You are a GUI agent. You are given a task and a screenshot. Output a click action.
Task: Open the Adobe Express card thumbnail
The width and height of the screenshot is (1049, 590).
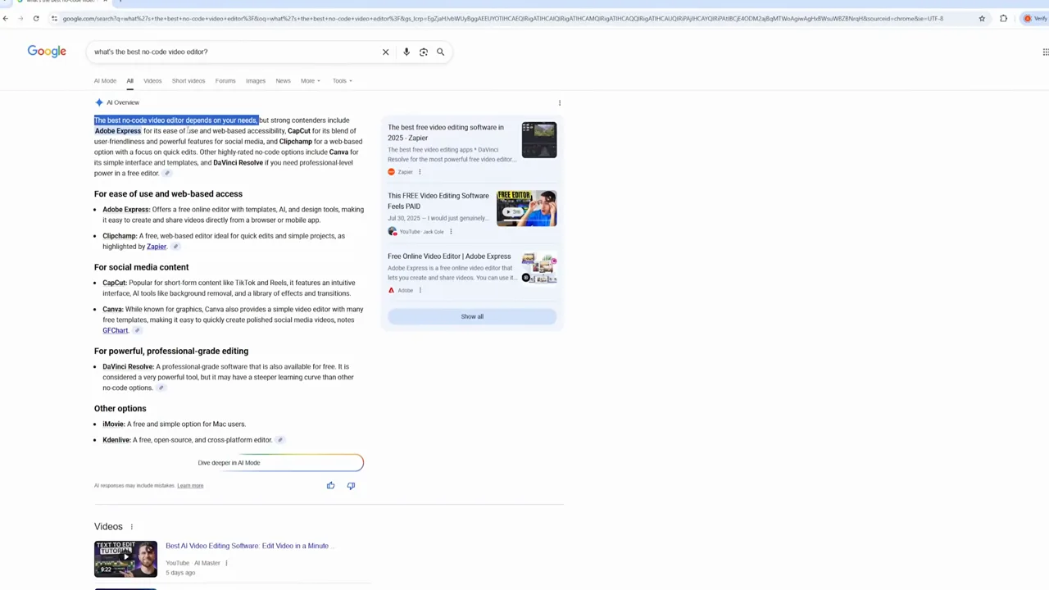point(539,269)
